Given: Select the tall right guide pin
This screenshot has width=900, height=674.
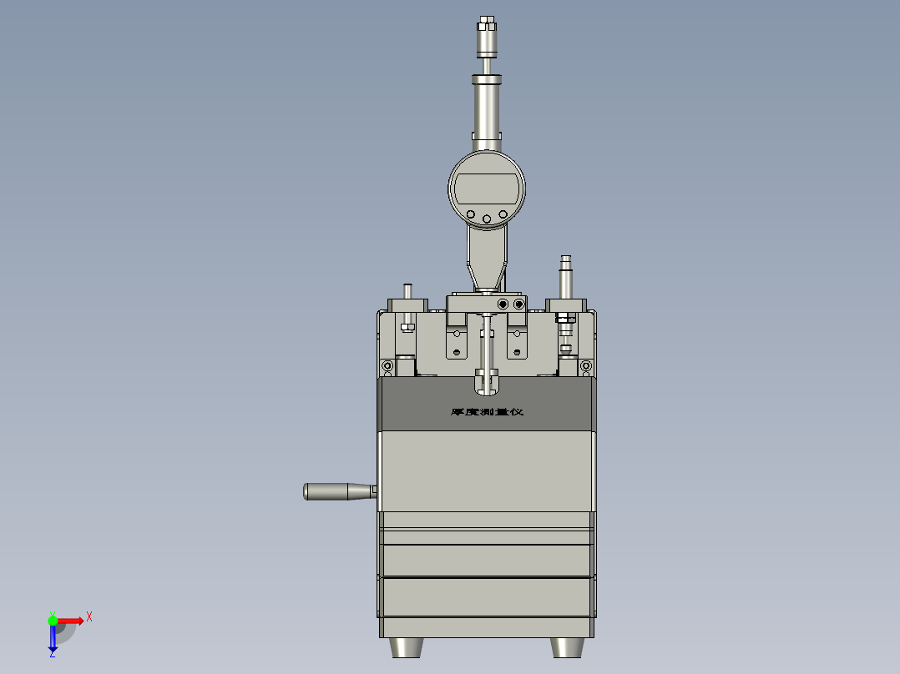Looking at the screenshot, I should pos(566,277).
